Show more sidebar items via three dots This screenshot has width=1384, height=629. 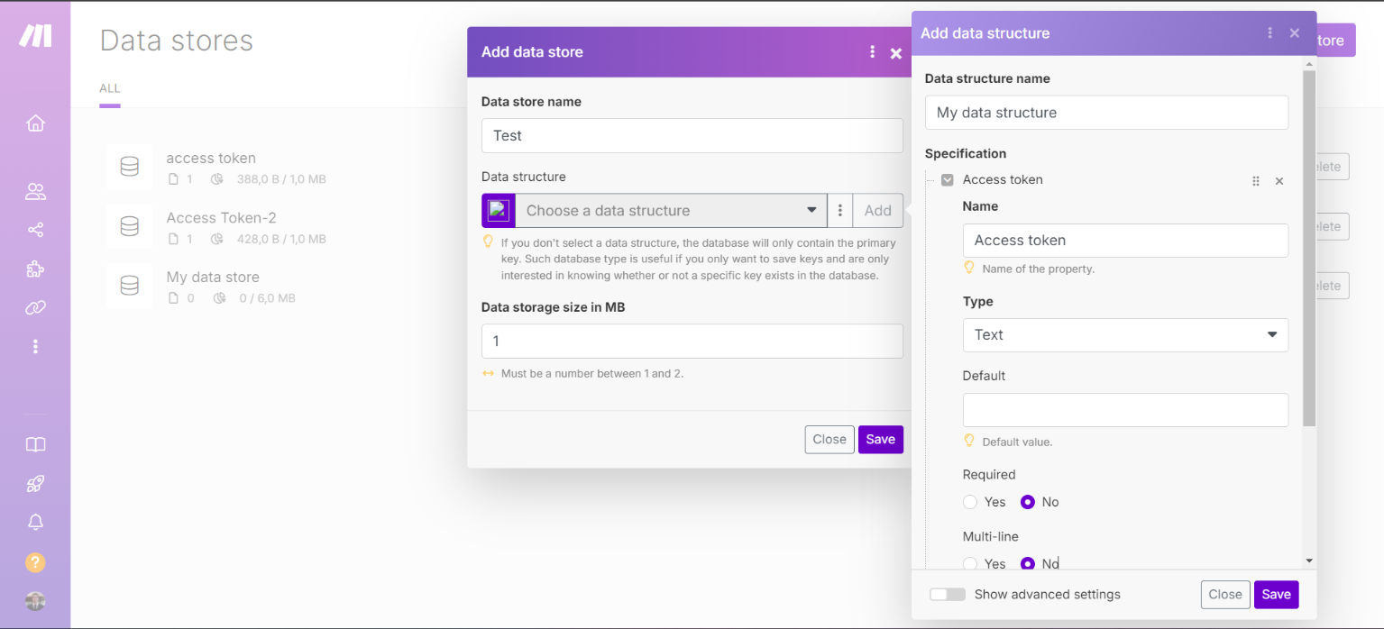[x=35, y=346]
